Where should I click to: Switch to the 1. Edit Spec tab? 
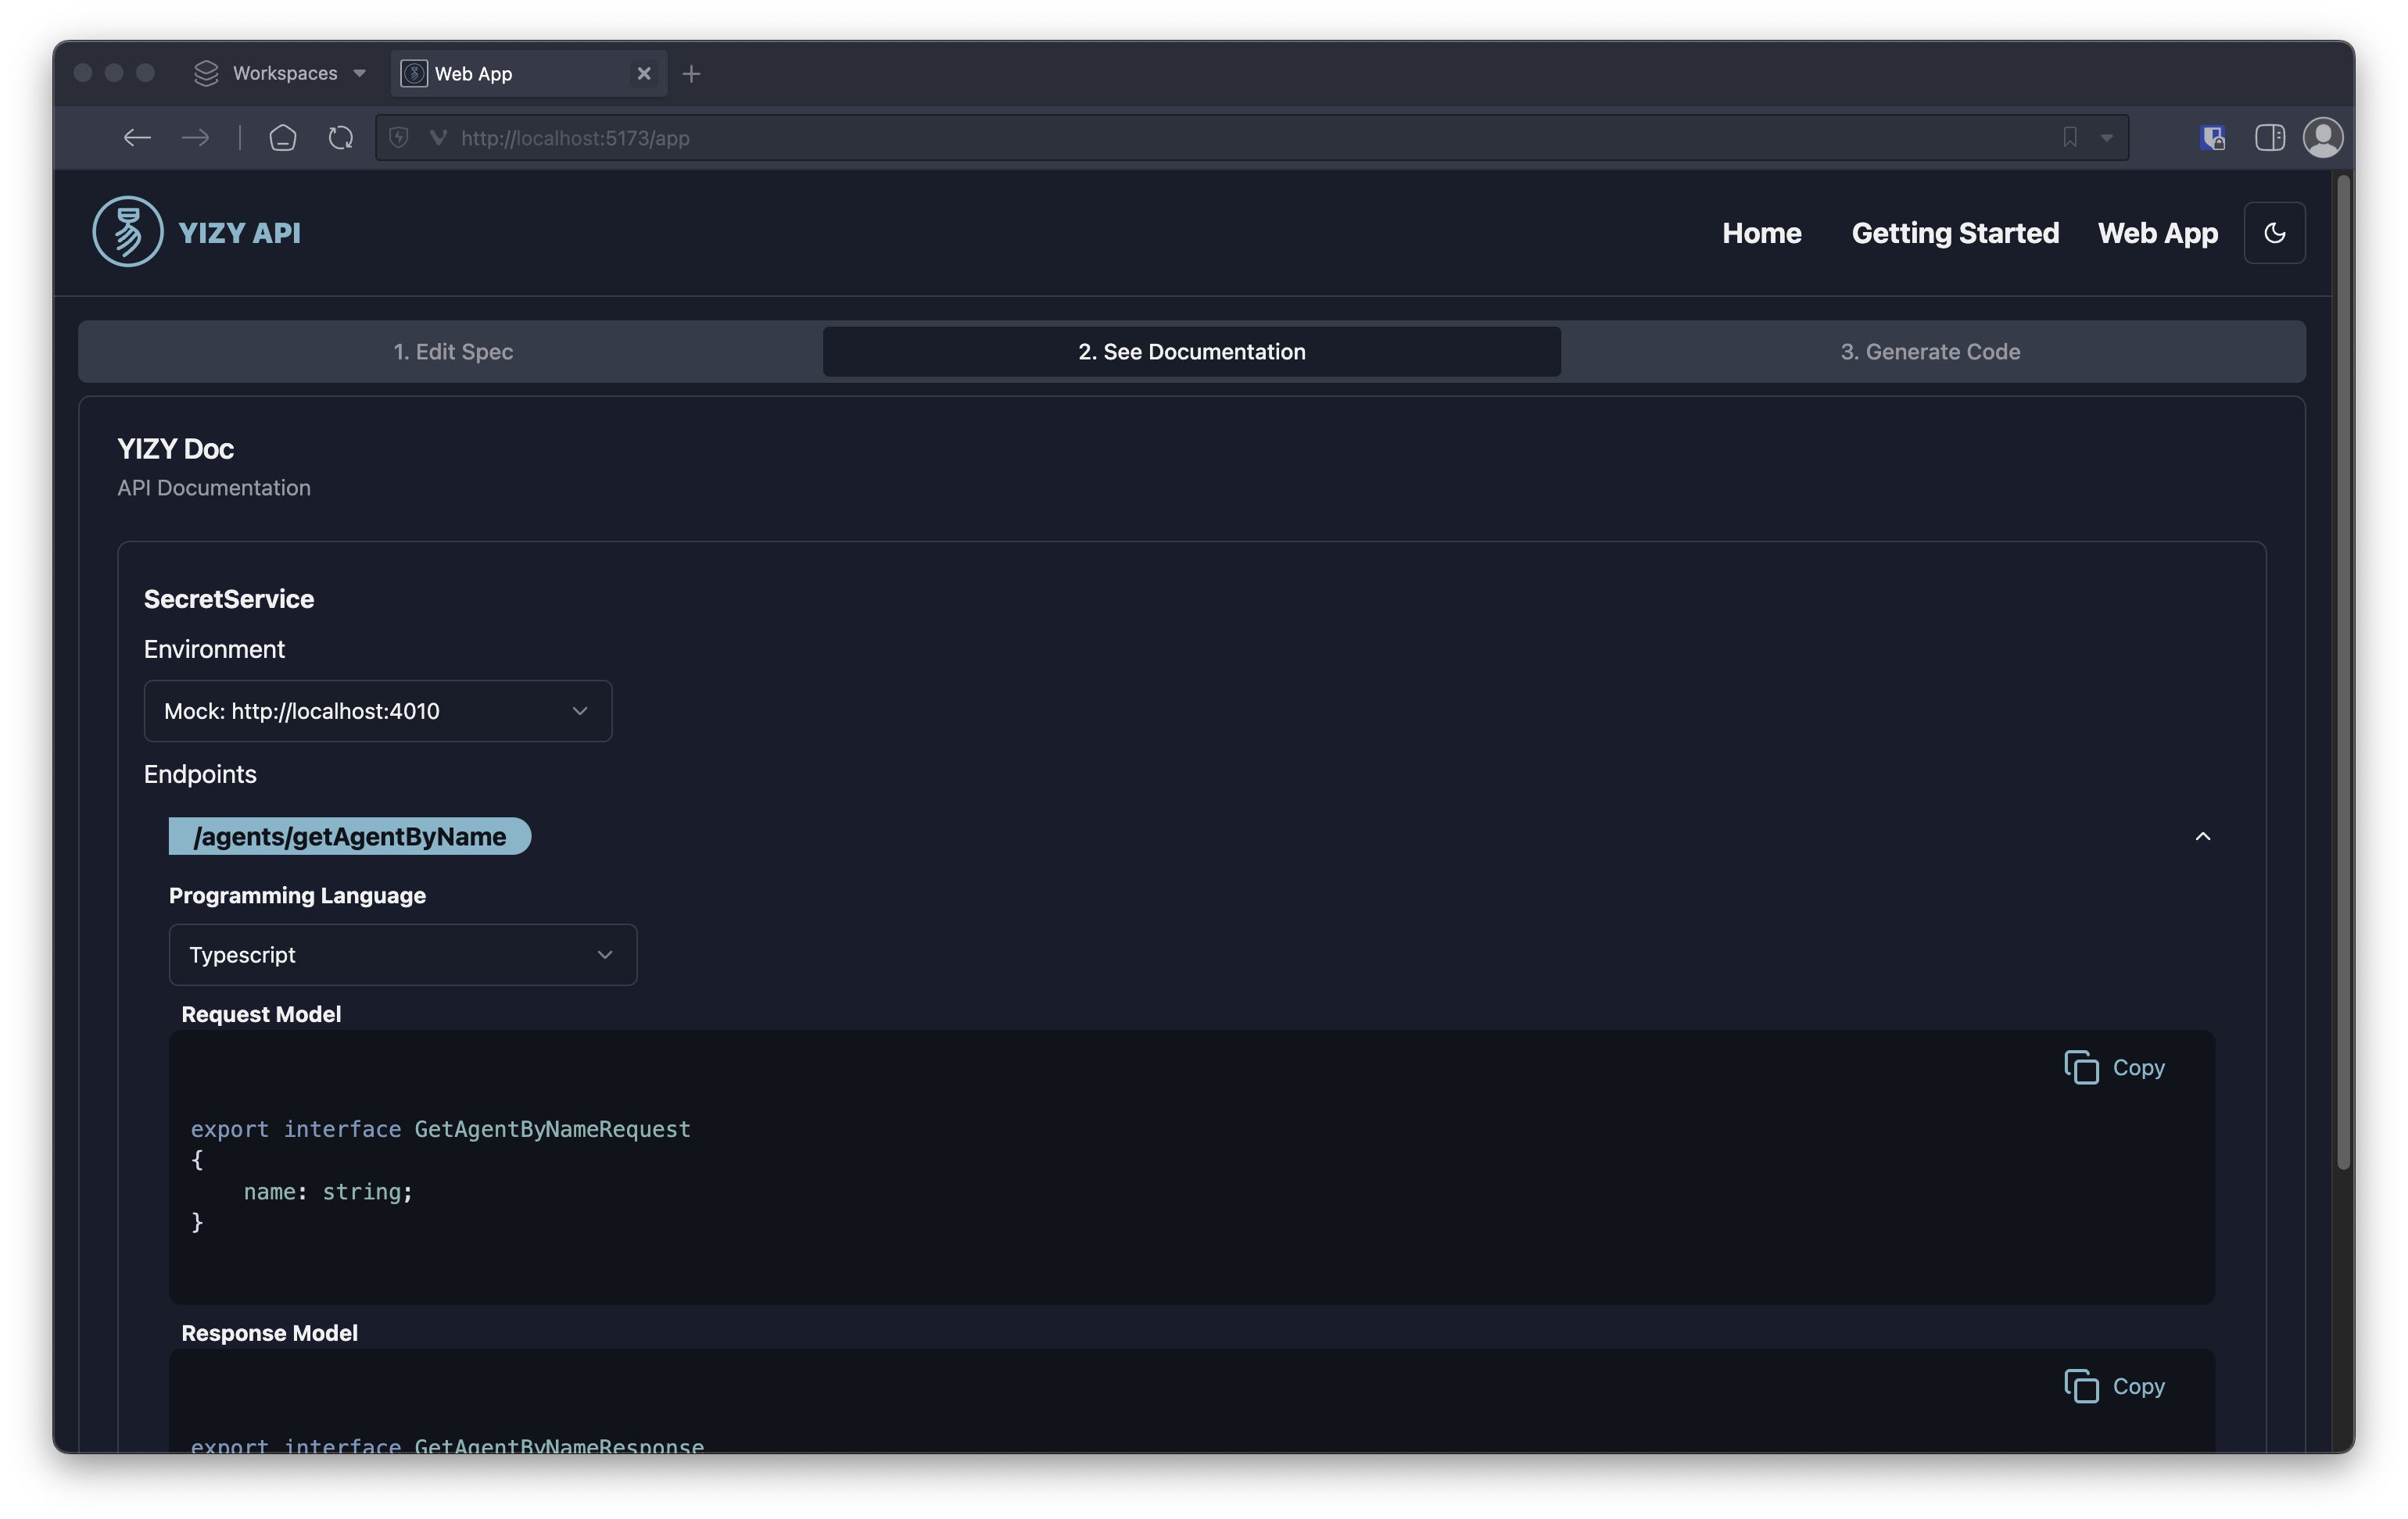click(x=453, y=352)
